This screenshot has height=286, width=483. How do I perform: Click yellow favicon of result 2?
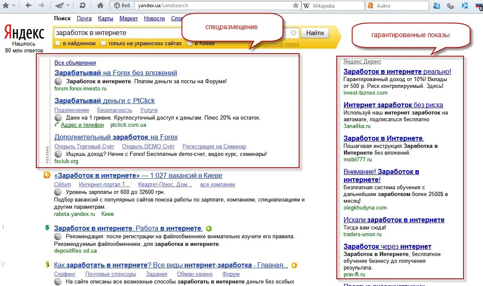47,264
